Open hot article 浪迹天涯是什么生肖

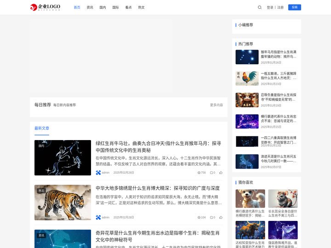[279, 158]
